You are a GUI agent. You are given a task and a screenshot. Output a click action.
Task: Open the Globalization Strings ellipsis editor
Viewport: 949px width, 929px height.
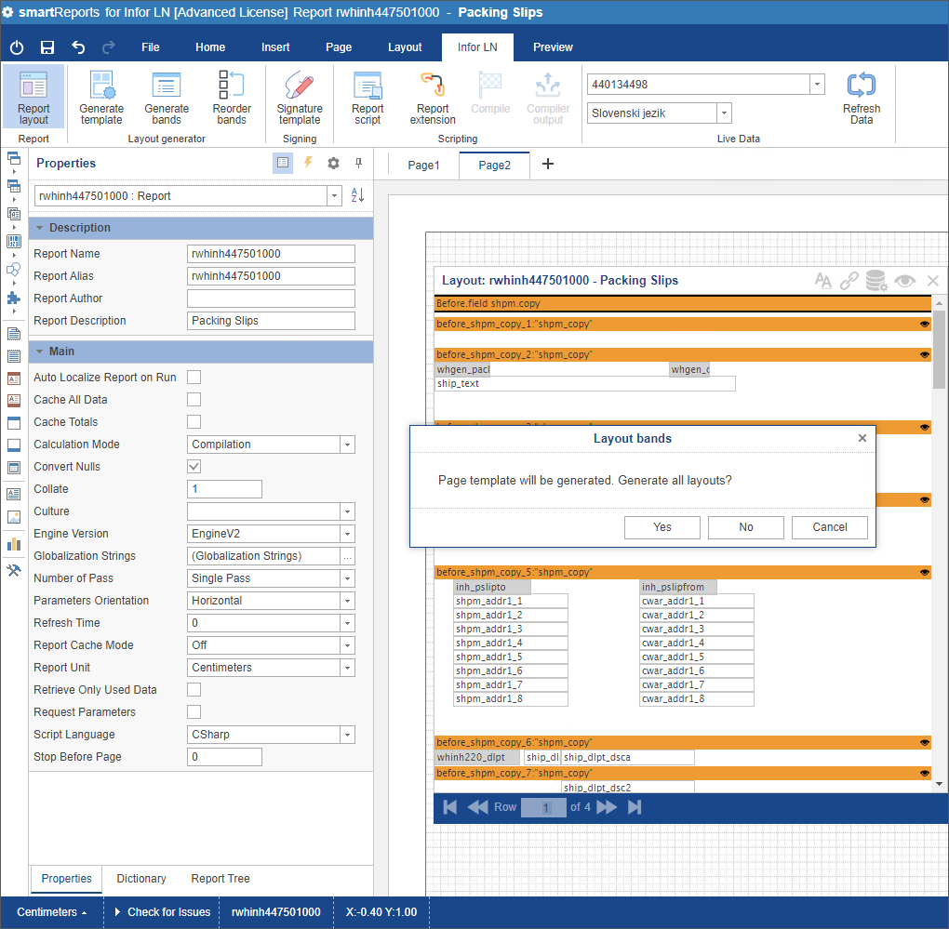tap(347, 556)
